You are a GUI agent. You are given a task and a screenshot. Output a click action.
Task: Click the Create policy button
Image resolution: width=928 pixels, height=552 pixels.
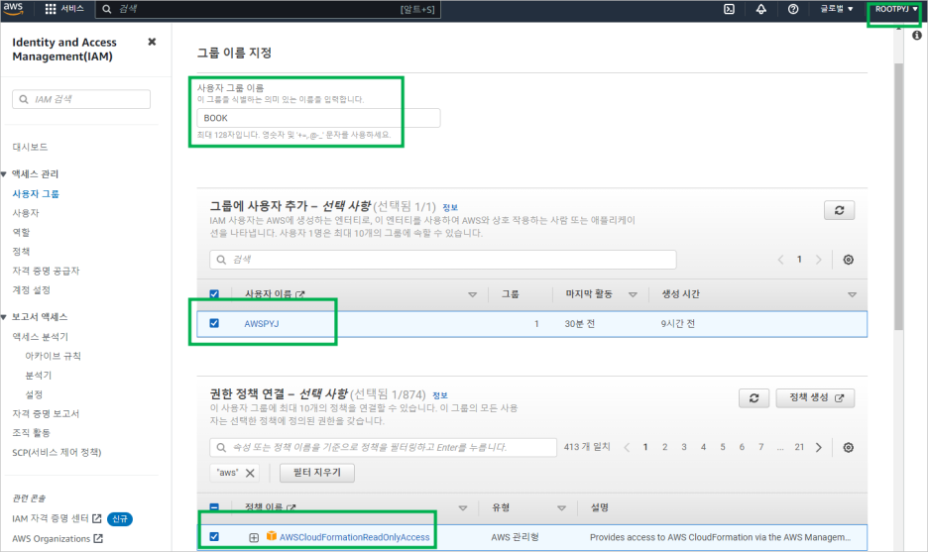point(816,398)
